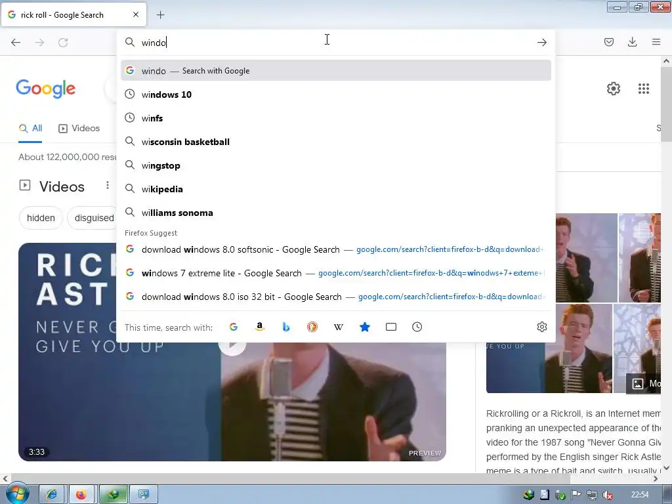Click the horizontal scrollbar right arrow
This screenshot has height=504, width=672.
(656, 478)
